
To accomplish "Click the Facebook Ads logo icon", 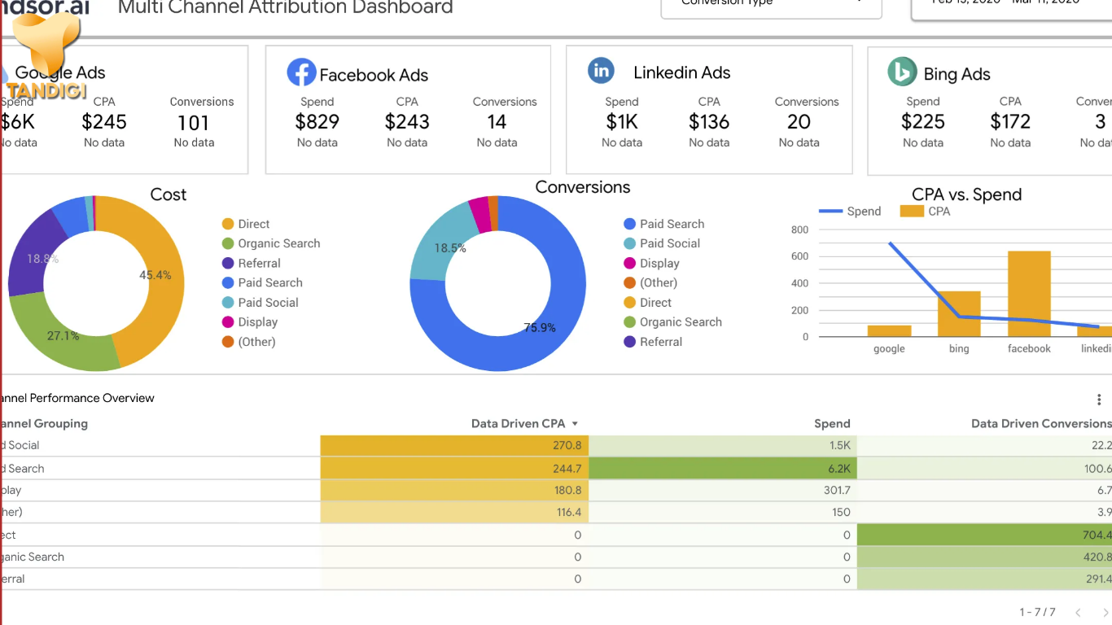I will [301, 72].
